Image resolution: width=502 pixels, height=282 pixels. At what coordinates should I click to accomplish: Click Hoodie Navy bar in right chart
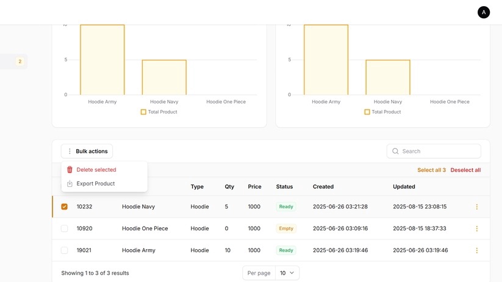[388, 77]
